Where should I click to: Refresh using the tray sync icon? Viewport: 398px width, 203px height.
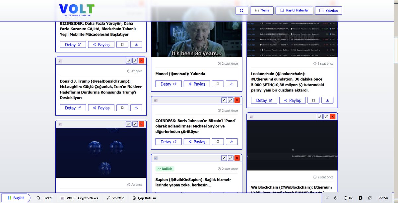coord(370,198)
